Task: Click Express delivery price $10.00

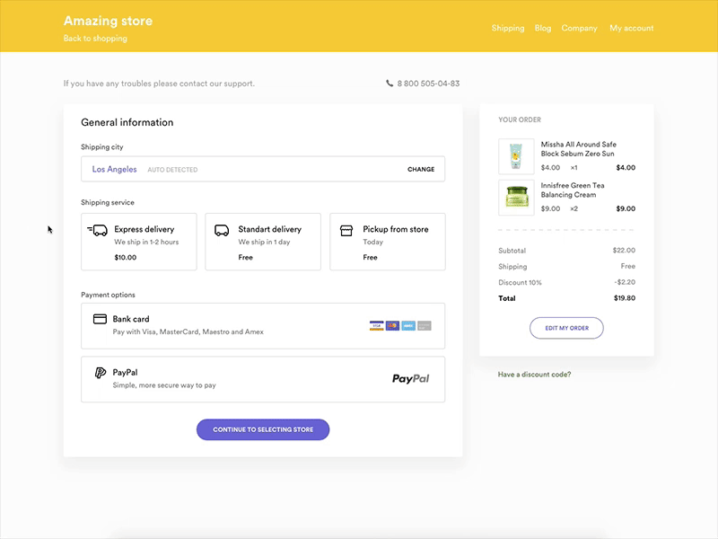Action: point(126,258)
